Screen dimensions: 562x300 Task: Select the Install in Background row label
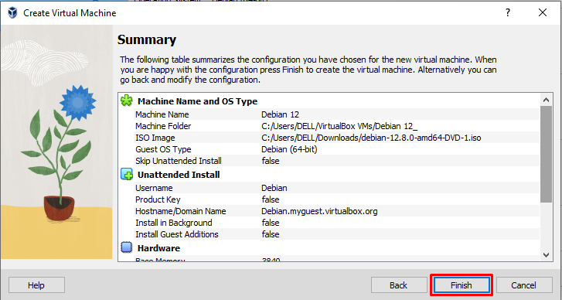(x=173, y=223)
